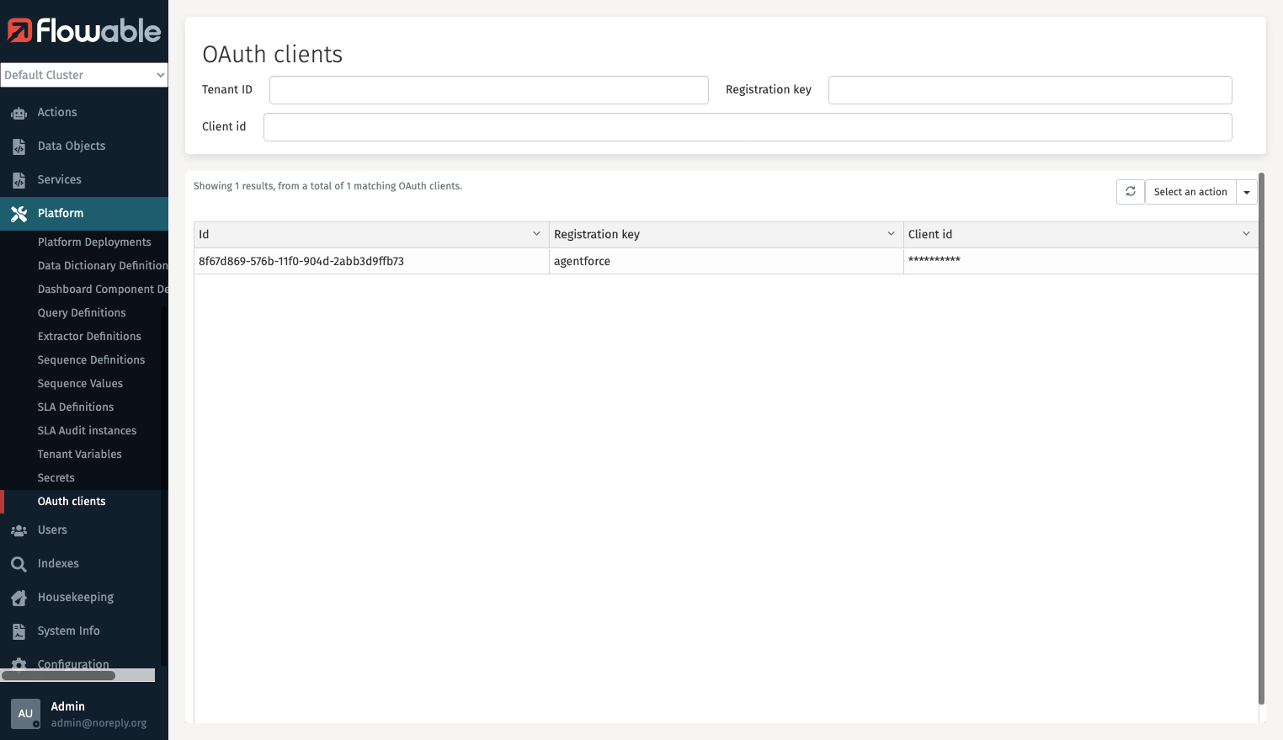
Task: Select the Indexes magnifier icon
Action: pos(19,563)
